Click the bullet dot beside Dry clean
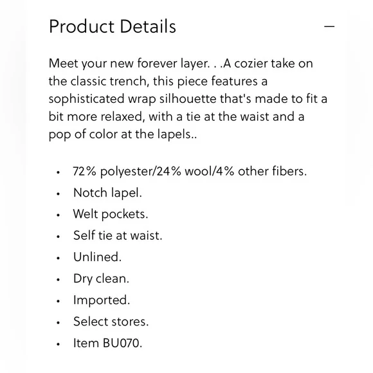 [59, 280]
